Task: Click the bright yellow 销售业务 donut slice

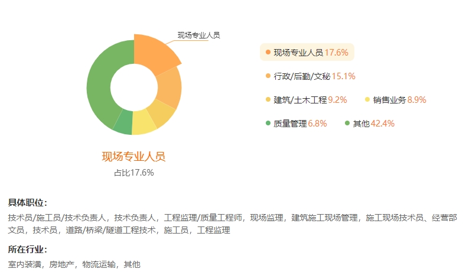Action: pos(142,123)
